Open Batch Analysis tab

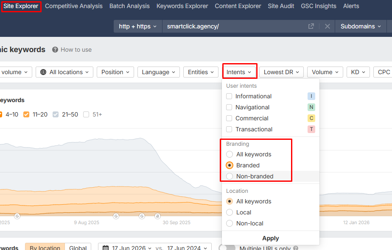(x=129, y=6)
